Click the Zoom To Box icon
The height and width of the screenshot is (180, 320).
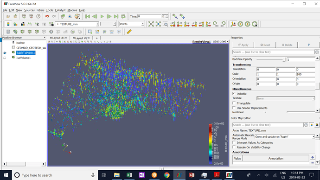[166, 24]
